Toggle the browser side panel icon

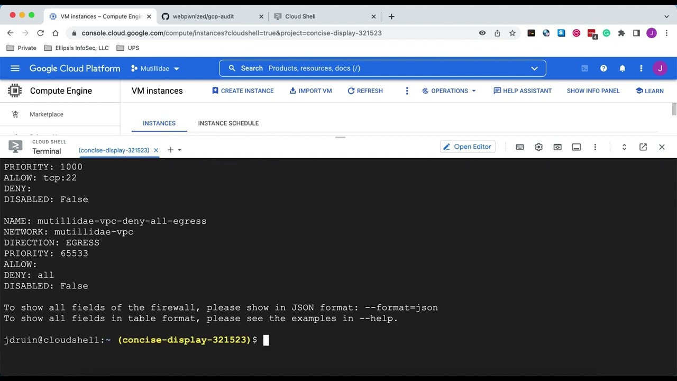tap(637, 33)
